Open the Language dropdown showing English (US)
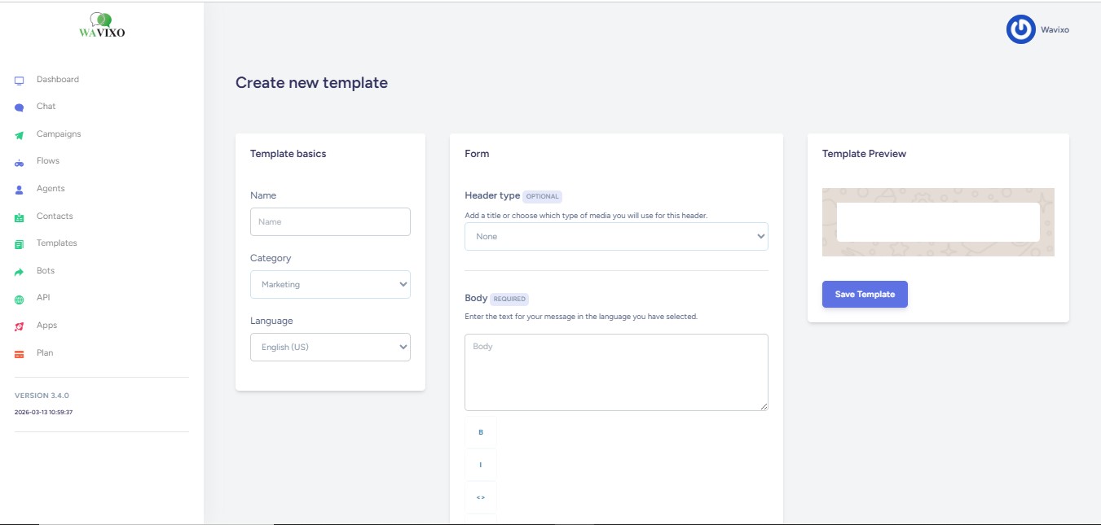 [330, 348]
